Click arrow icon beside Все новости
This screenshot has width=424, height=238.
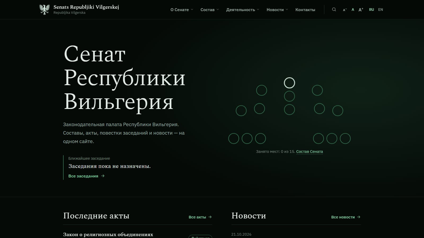(359, 217)
